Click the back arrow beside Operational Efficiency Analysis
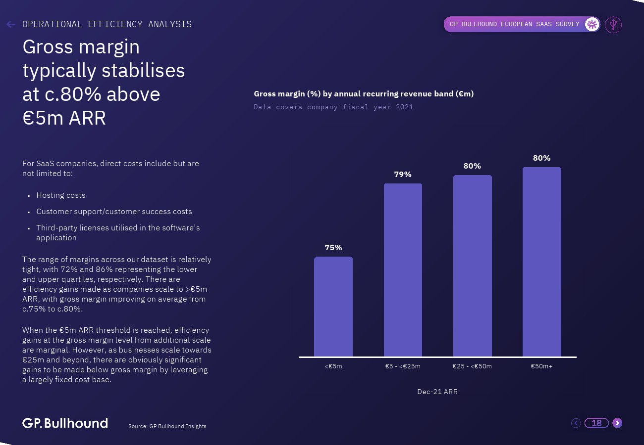This screenshot has width=644, height=445. pos(11,24)
